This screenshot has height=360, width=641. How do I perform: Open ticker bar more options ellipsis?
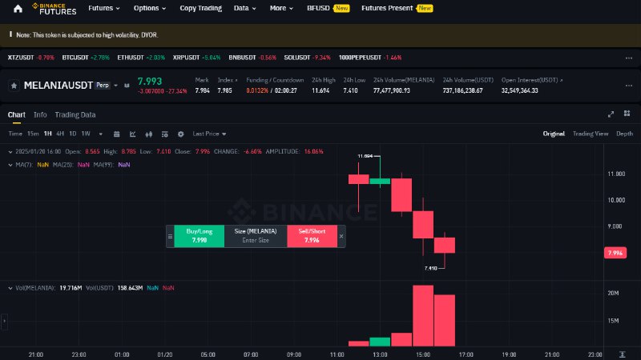coord(629,58)
